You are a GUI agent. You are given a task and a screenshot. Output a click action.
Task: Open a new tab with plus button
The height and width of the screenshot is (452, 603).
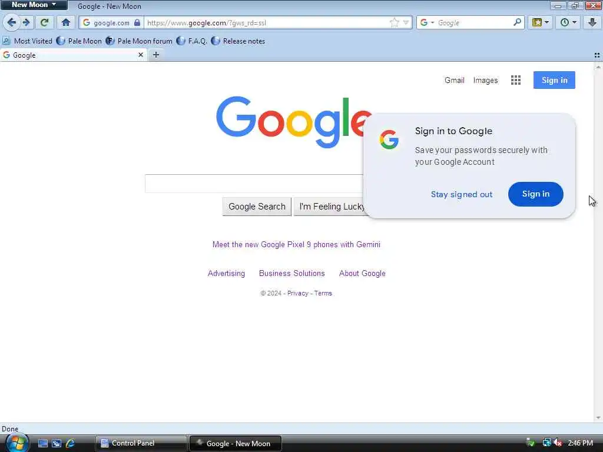pyautogui.click(x=155, y=55)
